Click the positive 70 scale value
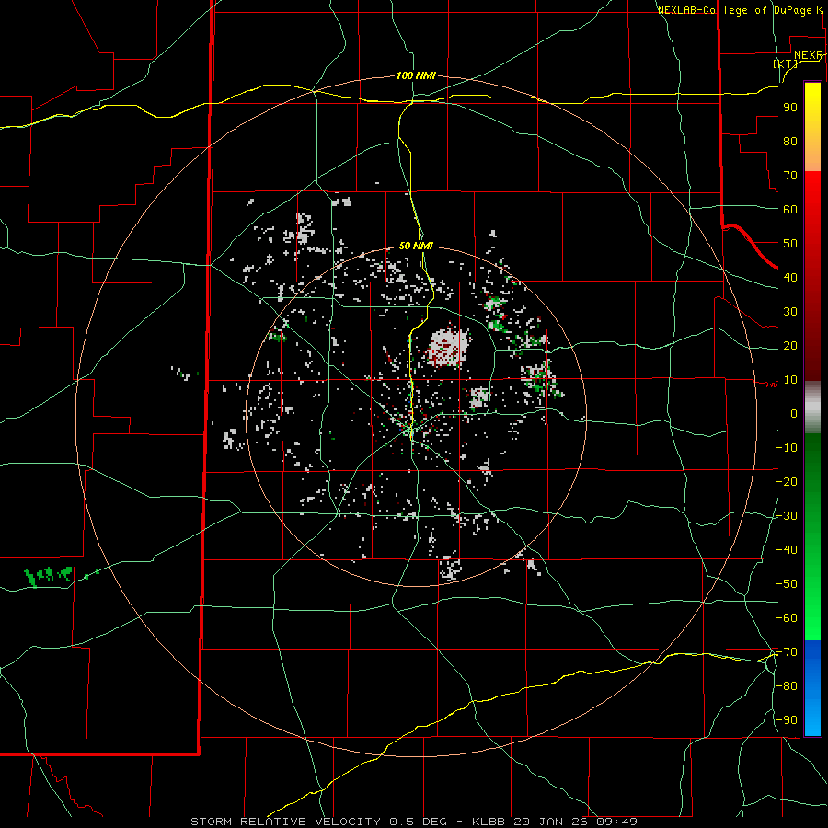828x828 pixels. click(x=790, y=176)
